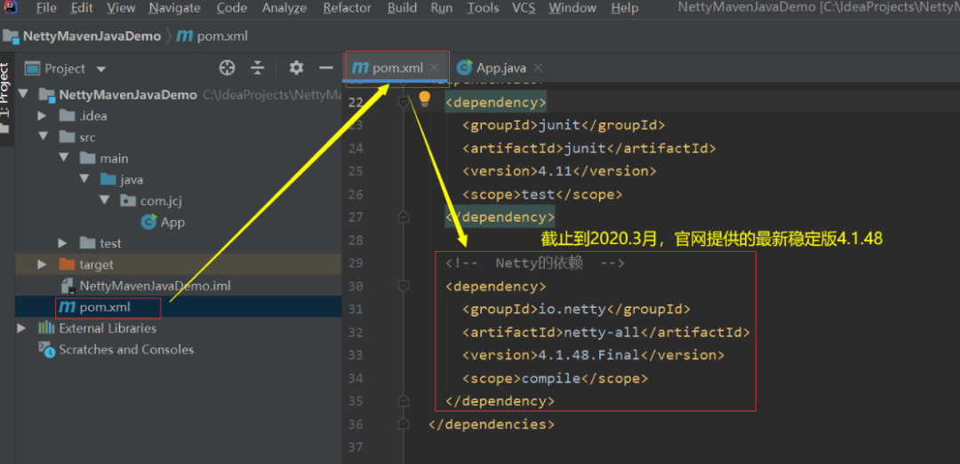Screen dimensions: 960x464
Task: Hide the Project tool window
Action: coord(326,67)
